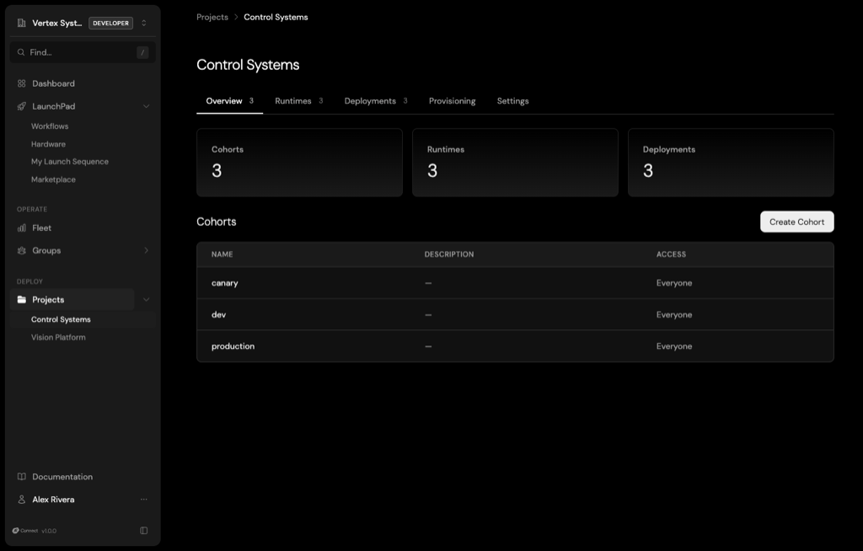Screen dimensions: 863x551
Task: Click the LaunchPad rocket icon
Action: tap(21, 106)
